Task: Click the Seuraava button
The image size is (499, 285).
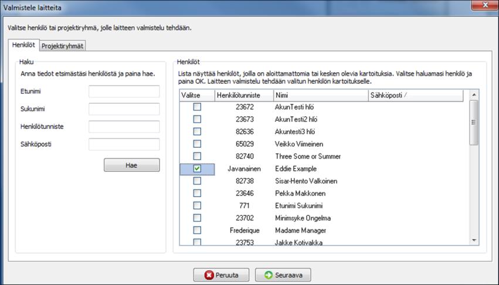Action: click(x=283, y=275)
